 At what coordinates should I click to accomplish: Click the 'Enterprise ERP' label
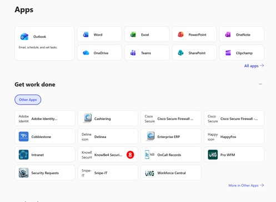169,137
